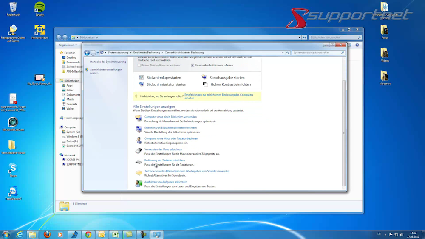Toggle 'Diesen Abschnitt immer vorlesen' checkbox
Viewport: 425px width, 239px height.
[x=139, y=65]
